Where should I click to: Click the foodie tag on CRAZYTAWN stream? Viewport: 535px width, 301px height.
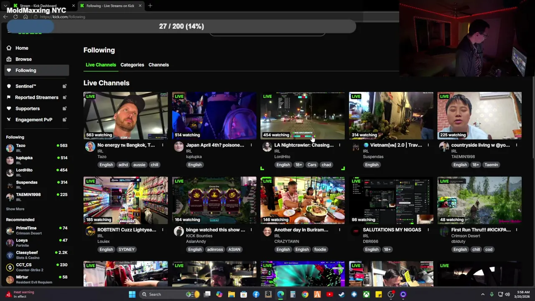tap(320, 250)
